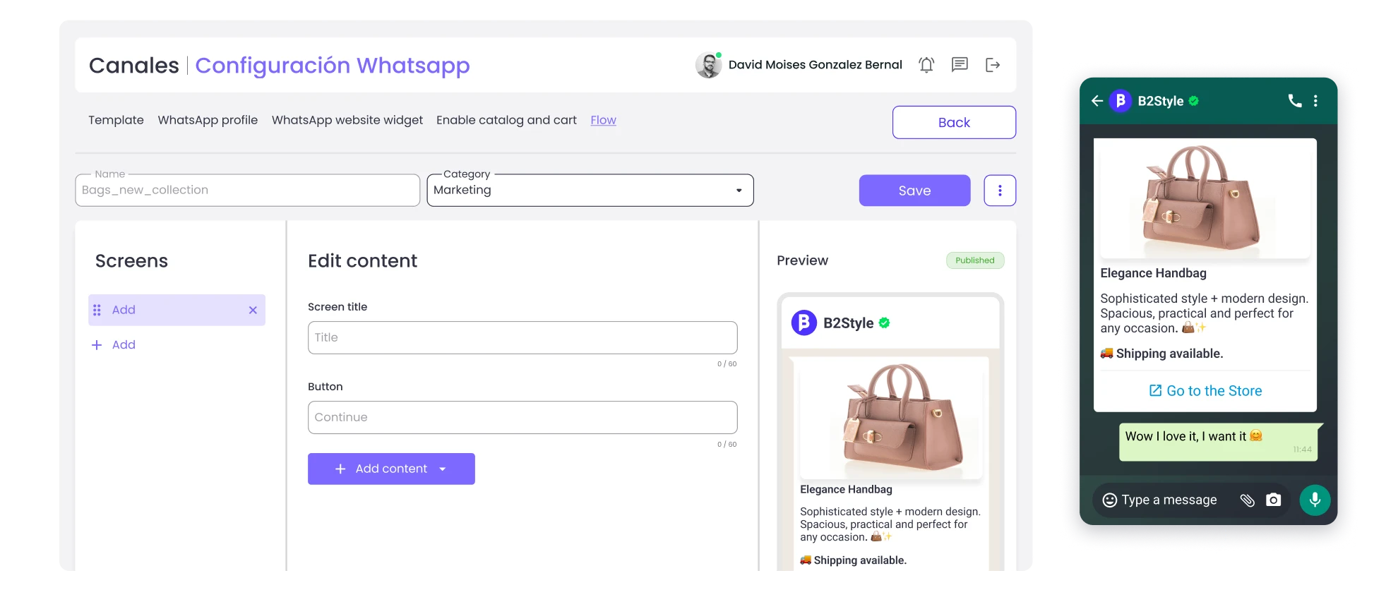Click the plus icon to add a screen
The width and height of the screenshot is (1398, 590).
[97, 345]
